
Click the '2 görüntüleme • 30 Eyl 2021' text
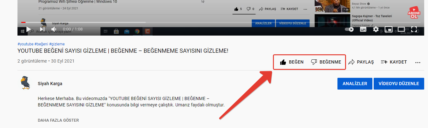pos(46,61)
